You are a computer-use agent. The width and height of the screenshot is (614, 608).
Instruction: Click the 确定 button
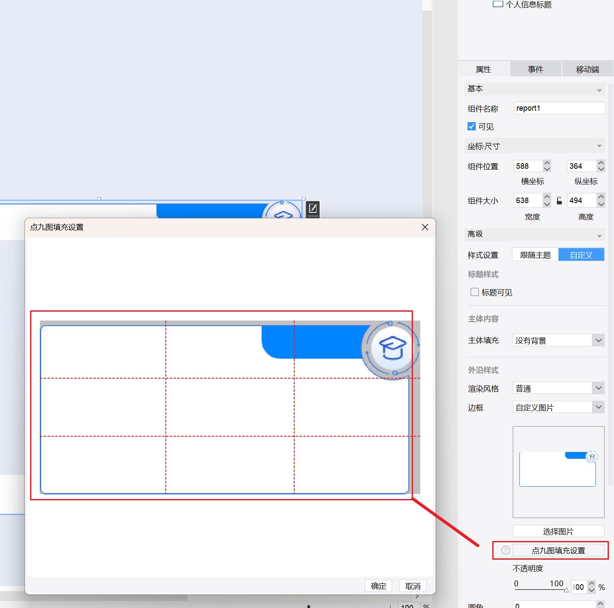pyautogui.click(x=378, y=586)
